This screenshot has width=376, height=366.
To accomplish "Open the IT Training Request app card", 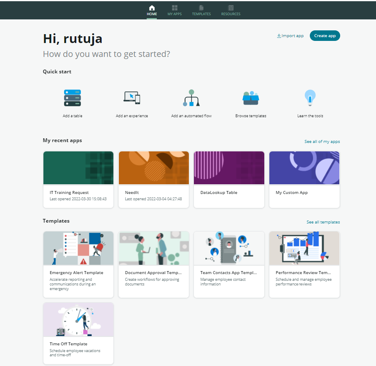I will 78,179.
